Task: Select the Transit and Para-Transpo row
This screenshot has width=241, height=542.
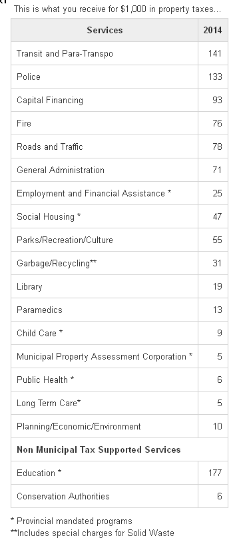Action: pyautogui.click(x=119, y=53)
